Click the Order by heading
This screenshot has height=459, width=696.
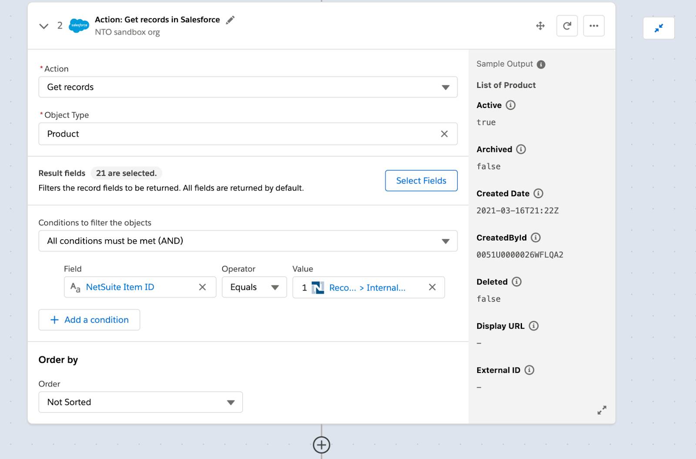tap(58, 360)
